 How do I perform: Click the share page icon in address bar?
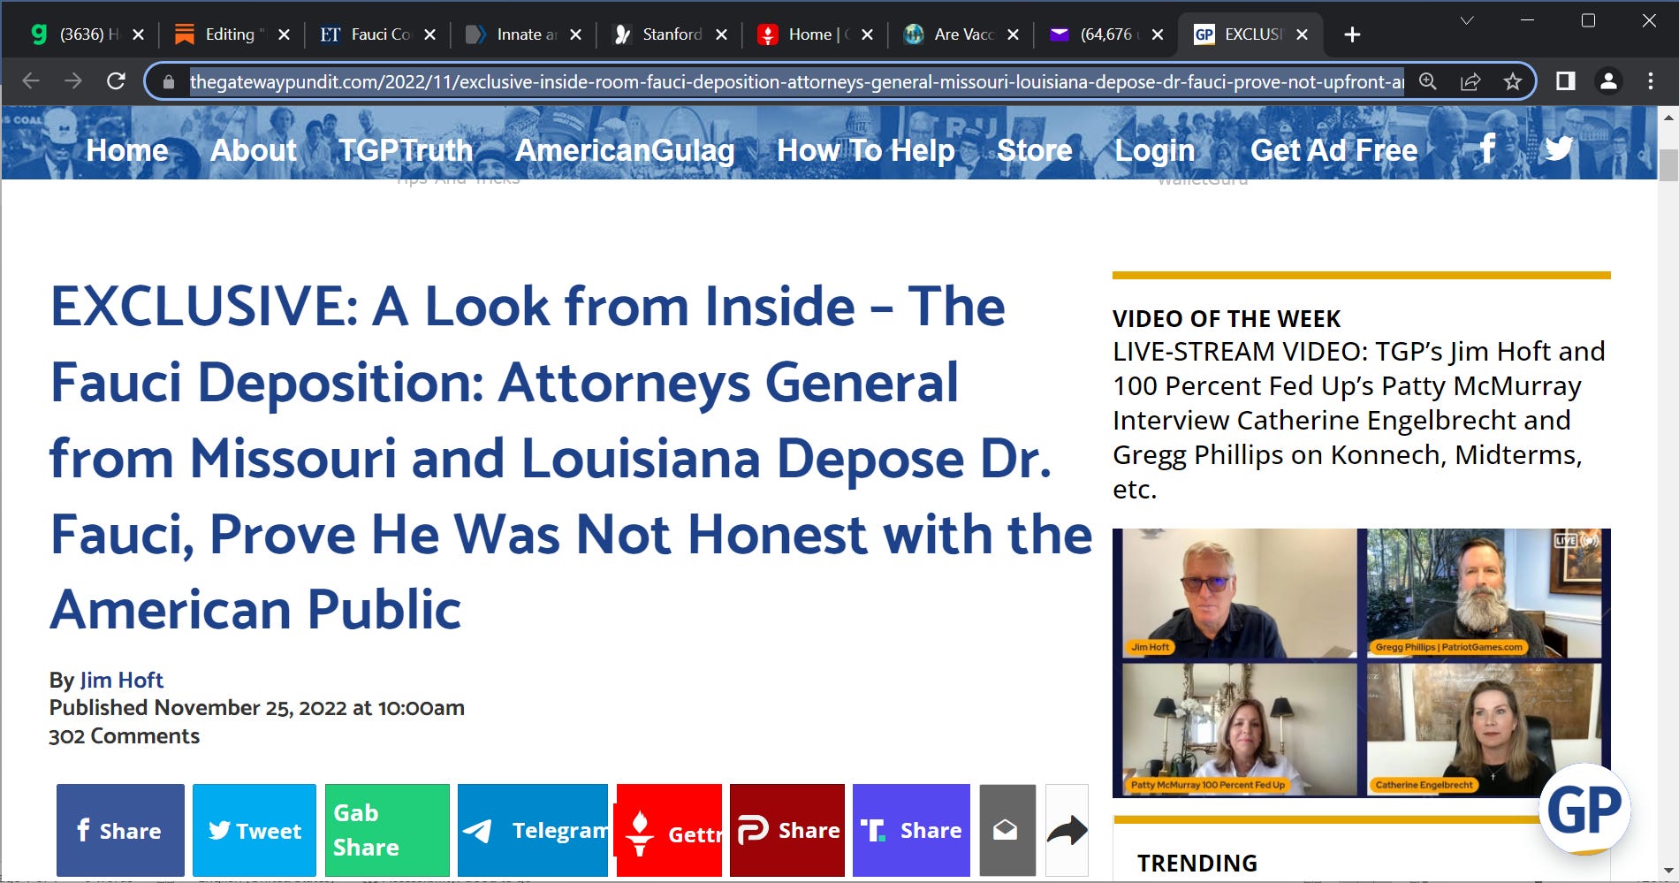click(1470, 81)
